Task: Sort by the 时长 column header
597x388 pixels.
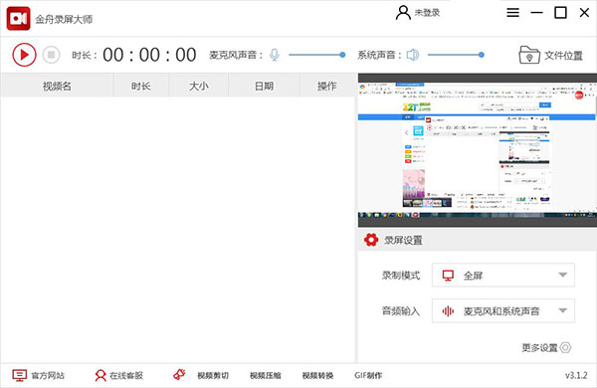Action: [141, 86]
